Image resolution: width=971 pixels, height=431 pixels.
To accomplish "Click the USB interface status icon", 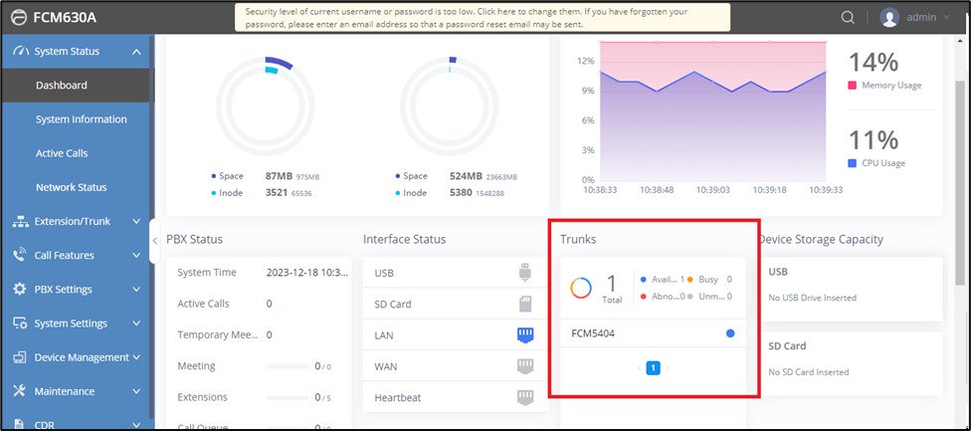I will [525, 273].
